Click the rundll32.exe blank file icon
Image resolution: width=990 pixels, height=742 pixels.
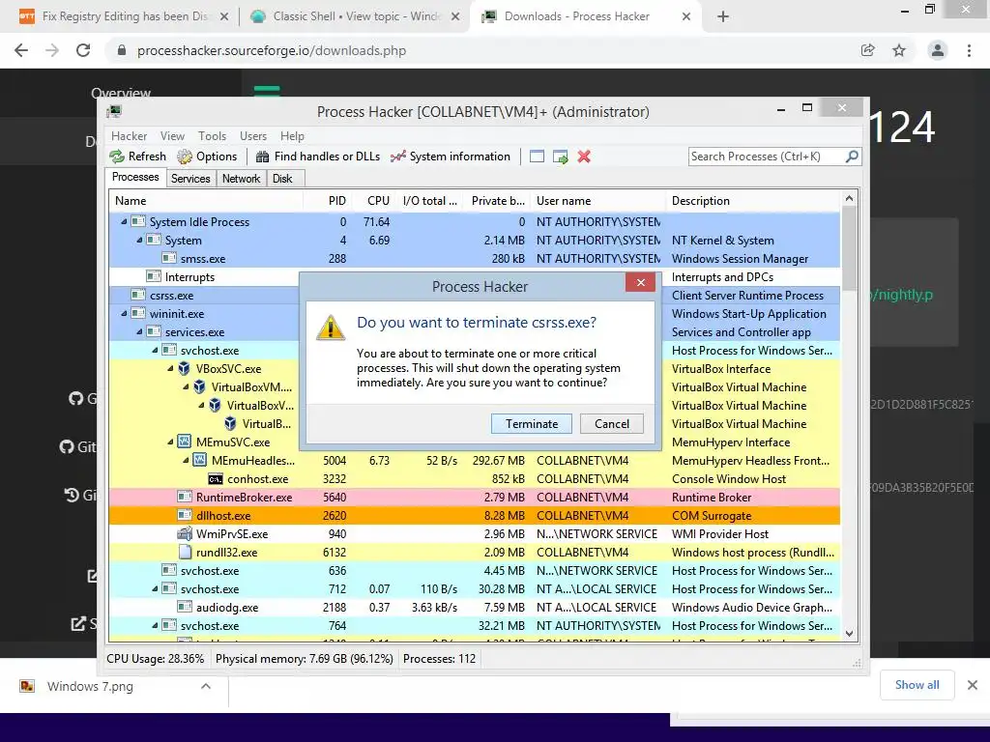click(x=185, y=552)
